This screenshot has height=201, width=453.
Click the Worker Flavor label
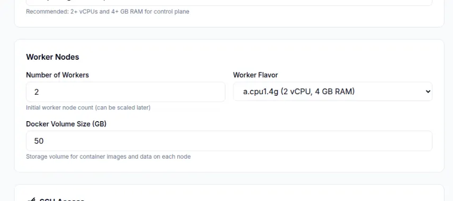[x=256, y=75]
